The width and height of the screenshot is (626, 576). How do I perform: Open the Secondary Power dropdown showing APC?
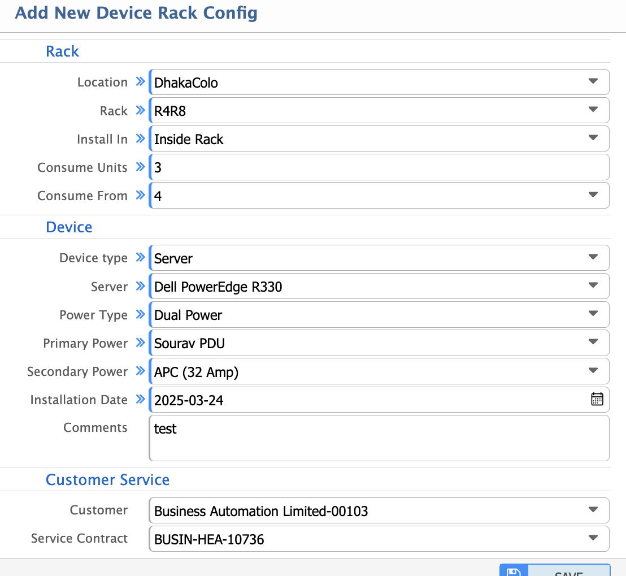point(593,371)
